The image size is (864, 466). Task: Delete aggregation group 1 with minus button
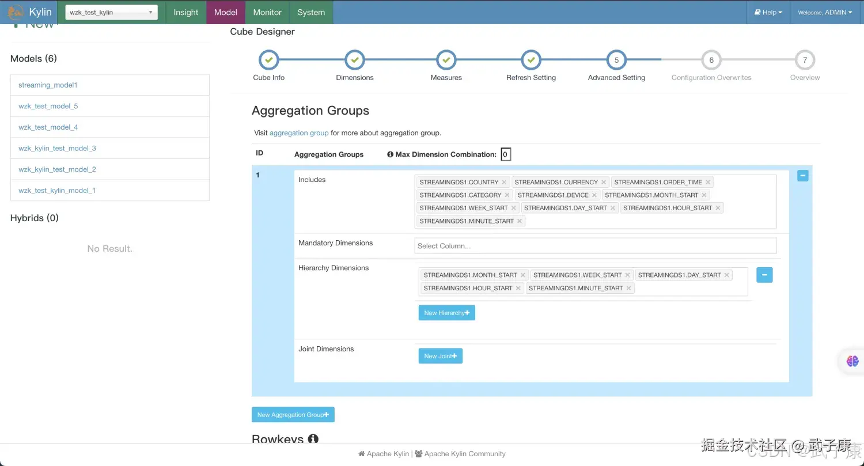point(803,176)
